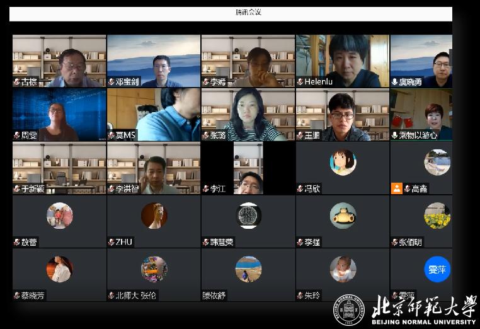Screen dimensions: 480x329
Task: Select the video feed of 周雯
Action: point(59,113)
